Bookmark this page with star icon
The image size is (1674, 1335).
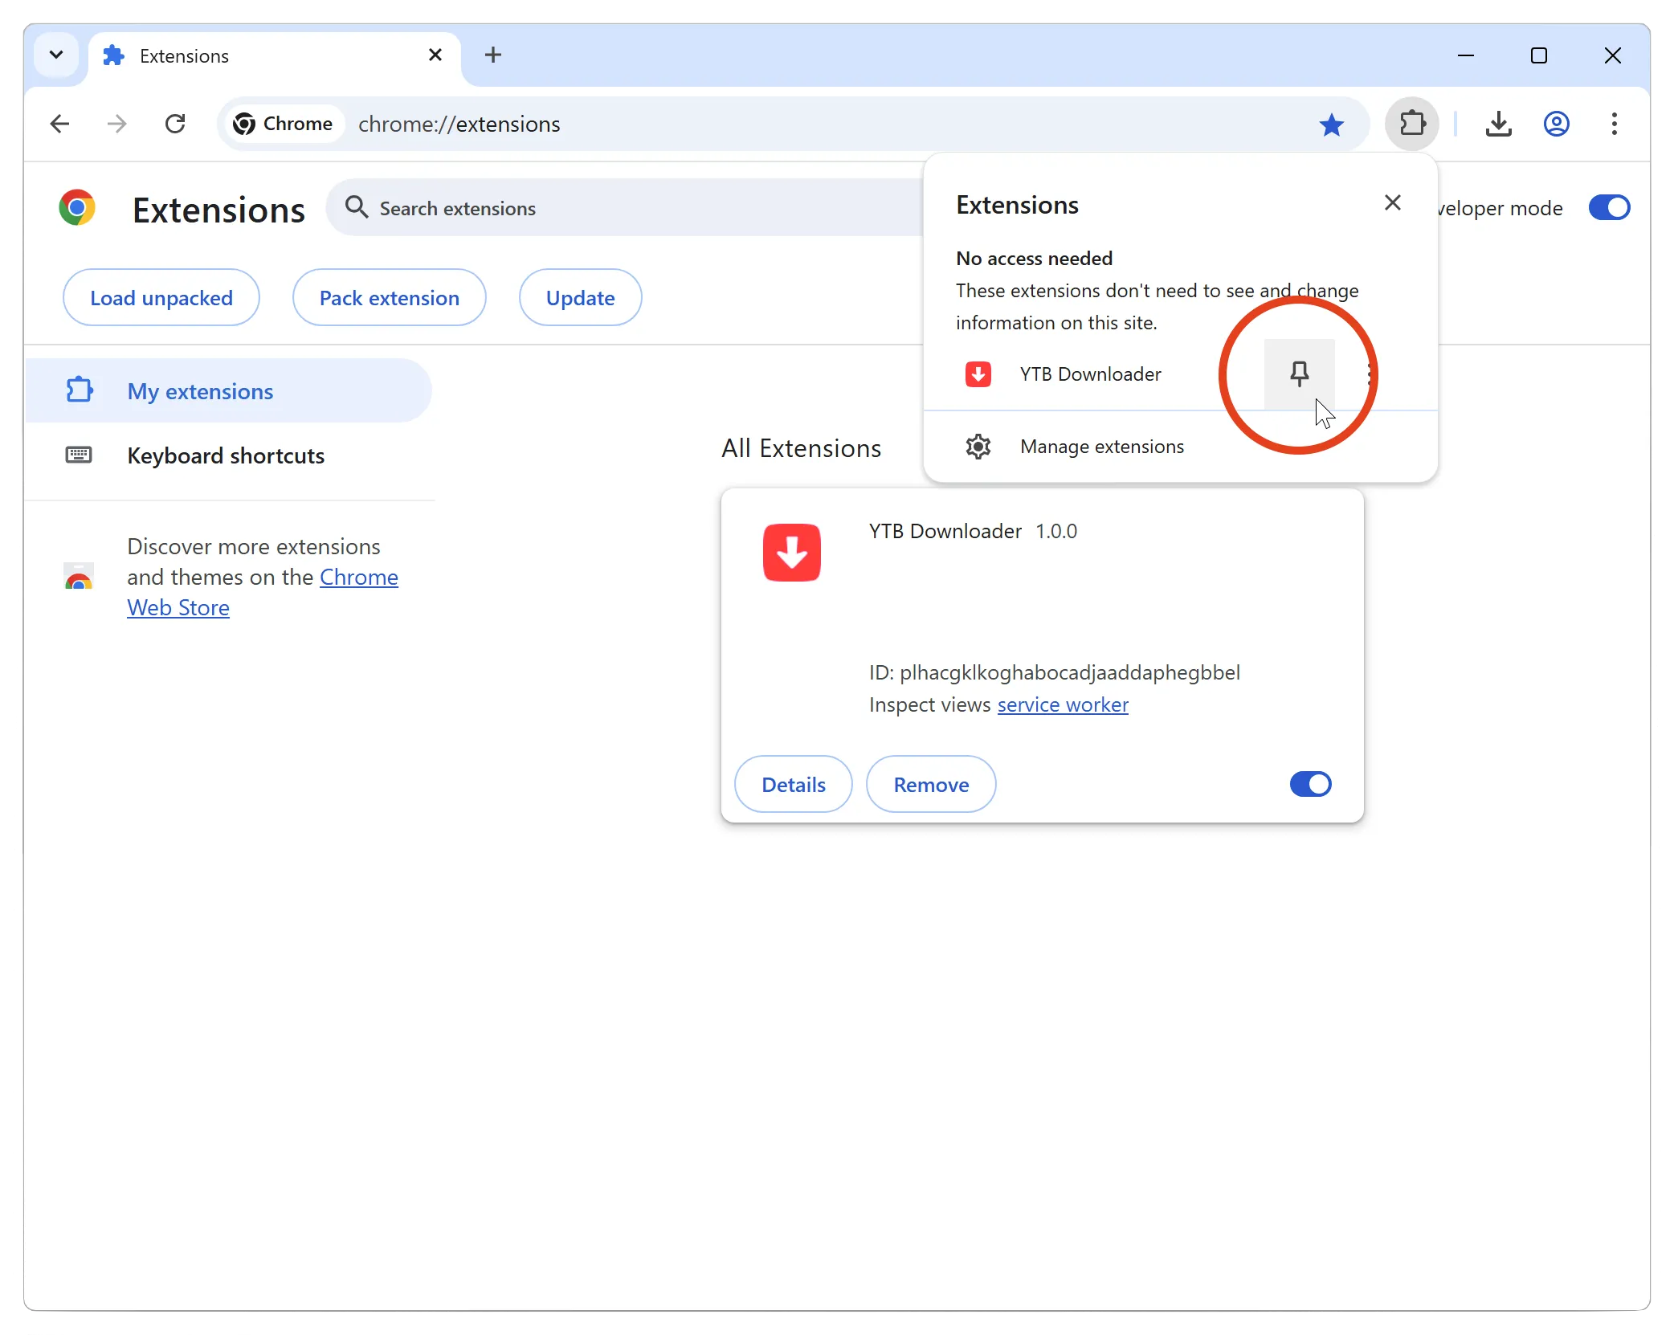point(1331,125)
